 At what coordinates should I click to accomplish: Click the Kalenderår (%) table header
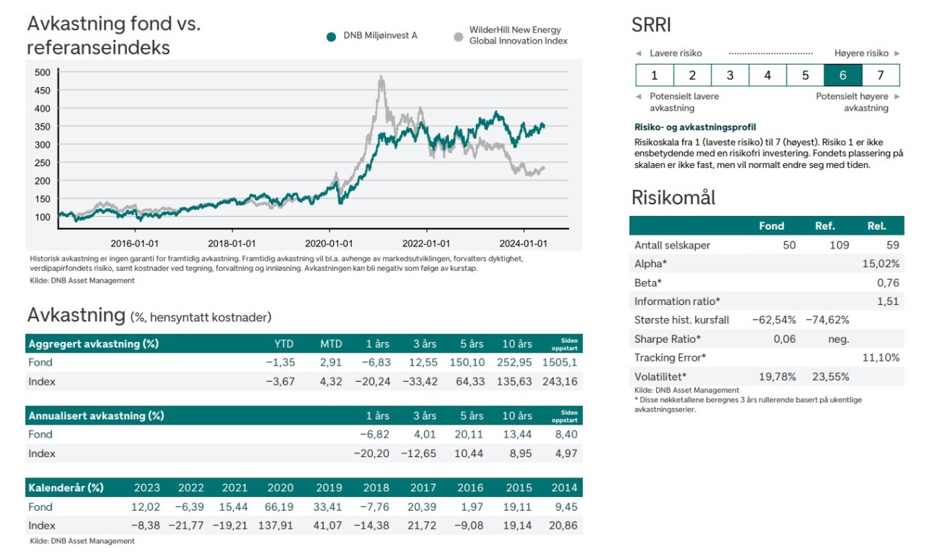click(x=66, y=488)
